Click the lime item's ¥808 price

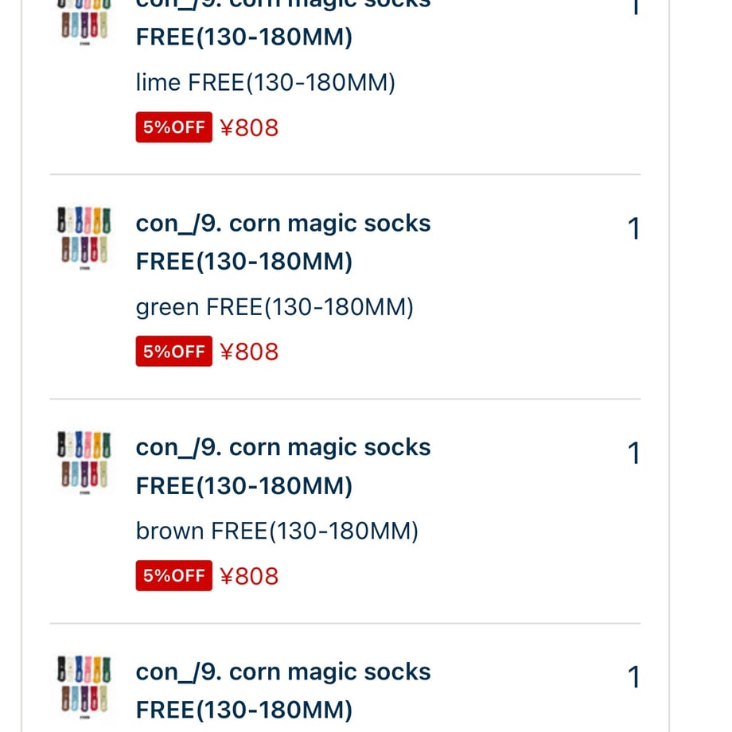(249, 127)
